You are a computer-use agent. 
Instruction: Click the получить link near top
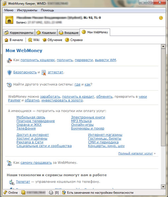65,60
